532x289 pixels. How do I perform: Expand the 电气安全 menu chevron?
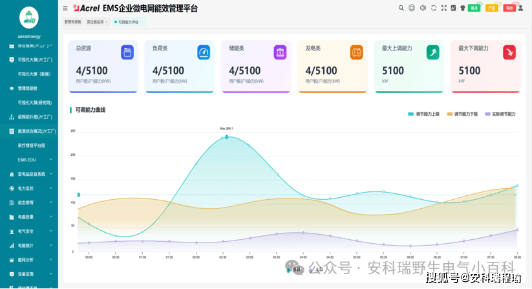[51, 231]
